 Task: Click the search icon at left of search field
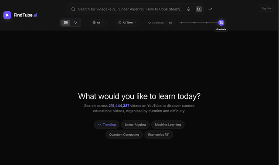[x=73, y=9]
